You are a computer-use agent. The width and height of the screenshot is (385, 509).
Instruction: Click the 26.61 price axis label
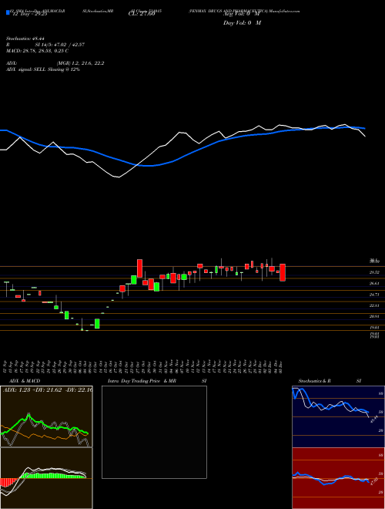click(374, 283)
